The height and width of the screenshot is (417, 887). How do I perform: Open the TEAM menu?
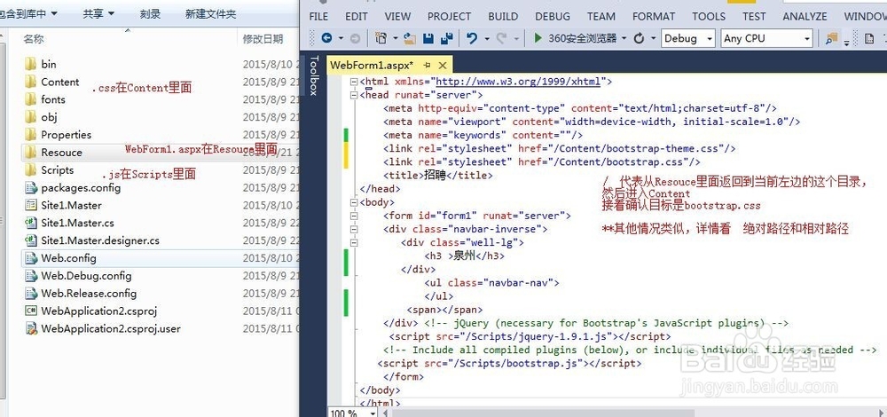click(601, 16)
